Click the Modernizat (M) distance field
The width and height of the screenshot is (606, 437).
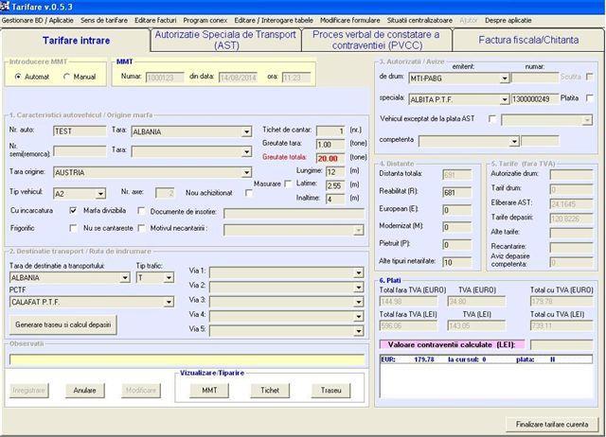tap(456, 227)
